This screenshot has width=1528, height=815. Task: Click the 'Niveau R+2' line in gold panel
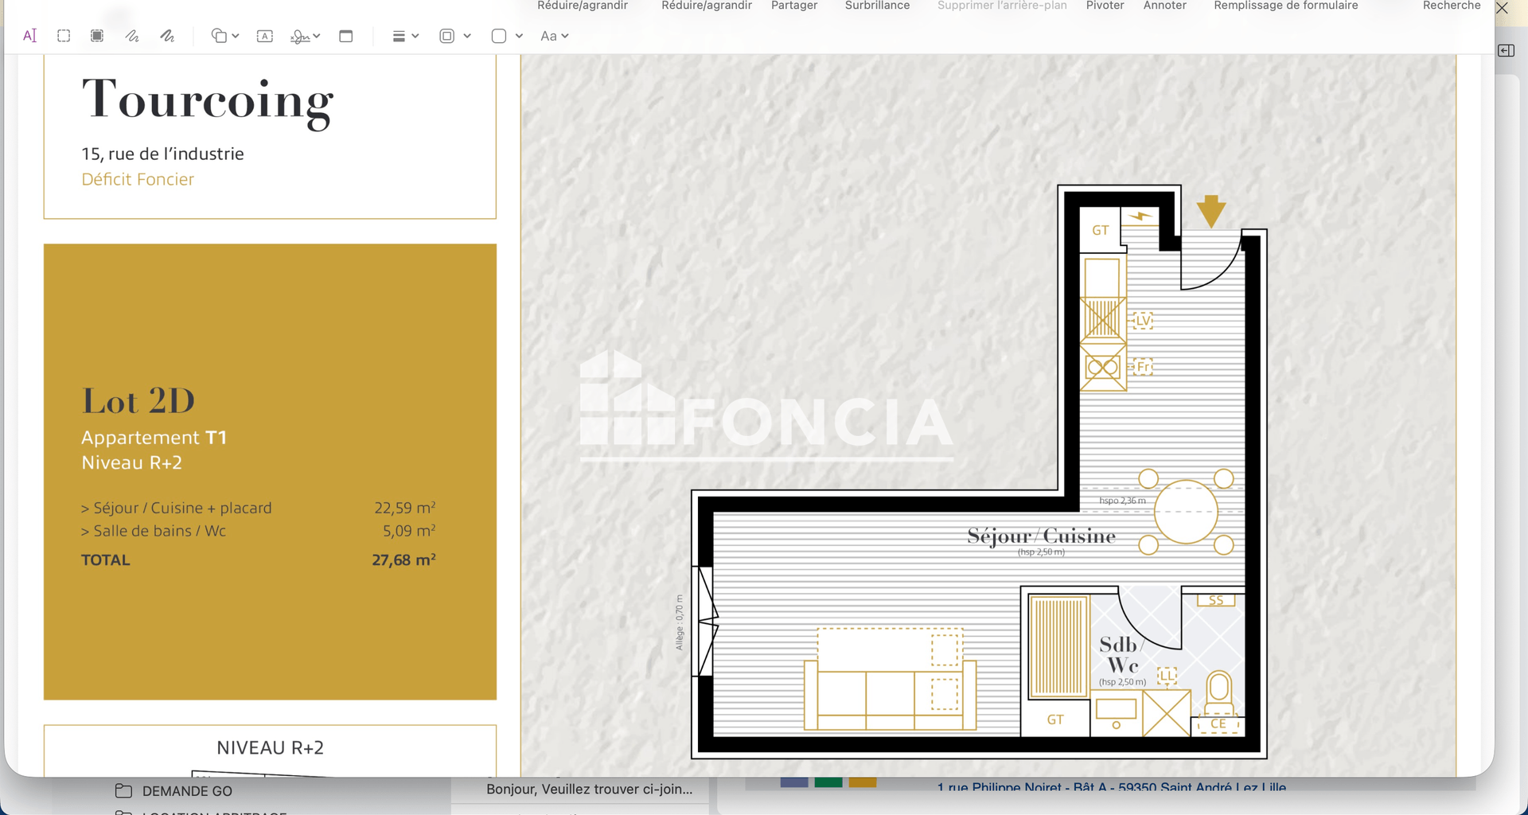(x=131, y=462)
